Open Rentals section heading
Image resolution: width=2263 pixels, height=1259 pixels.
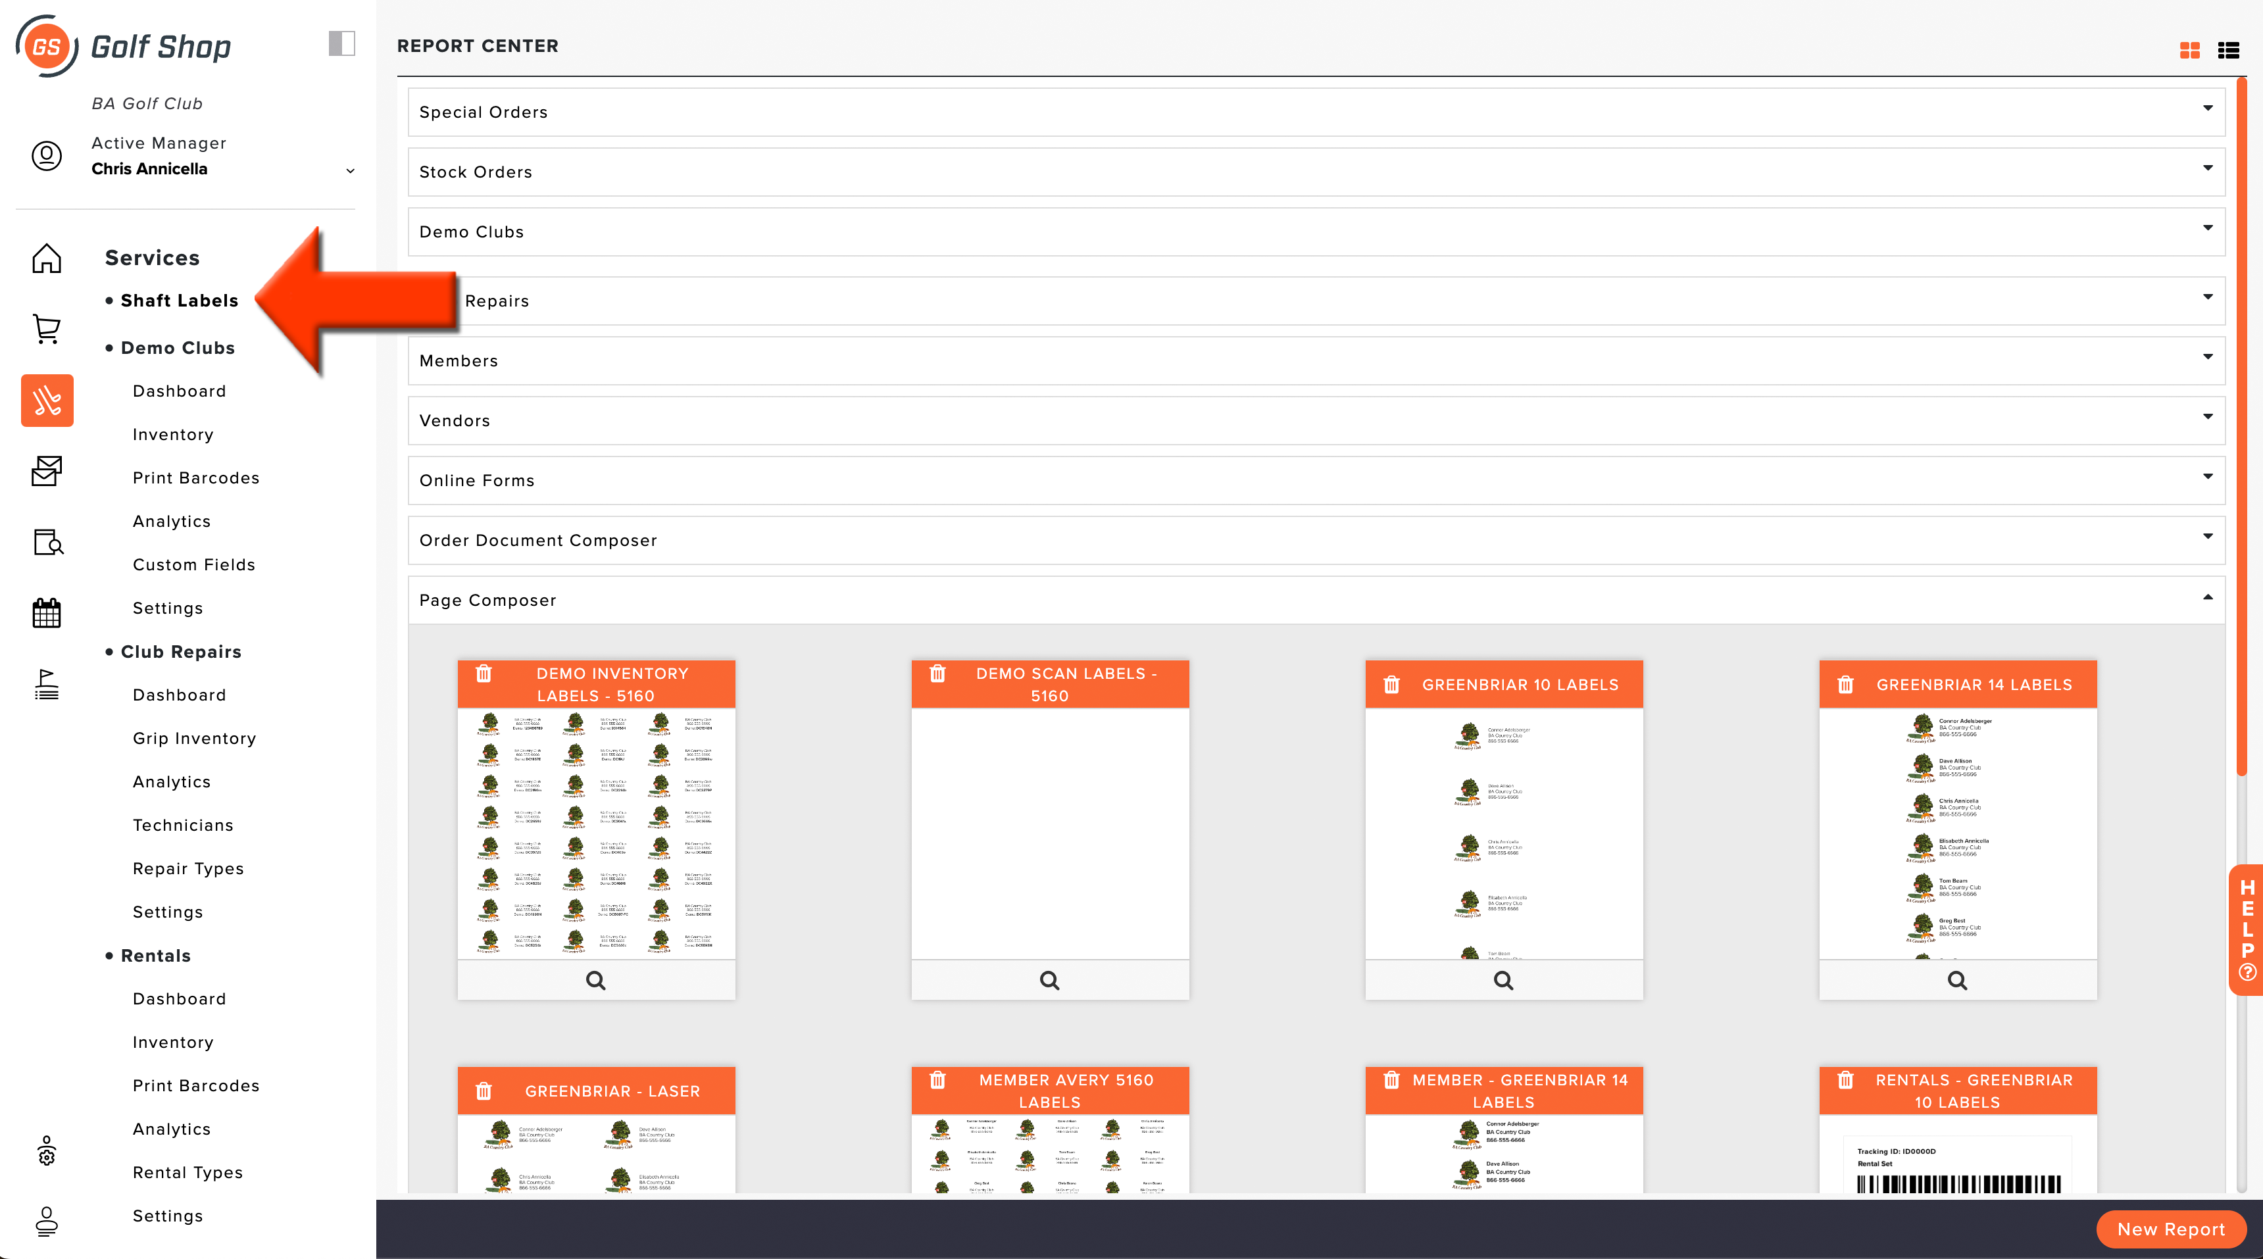[x=155, y=956]
